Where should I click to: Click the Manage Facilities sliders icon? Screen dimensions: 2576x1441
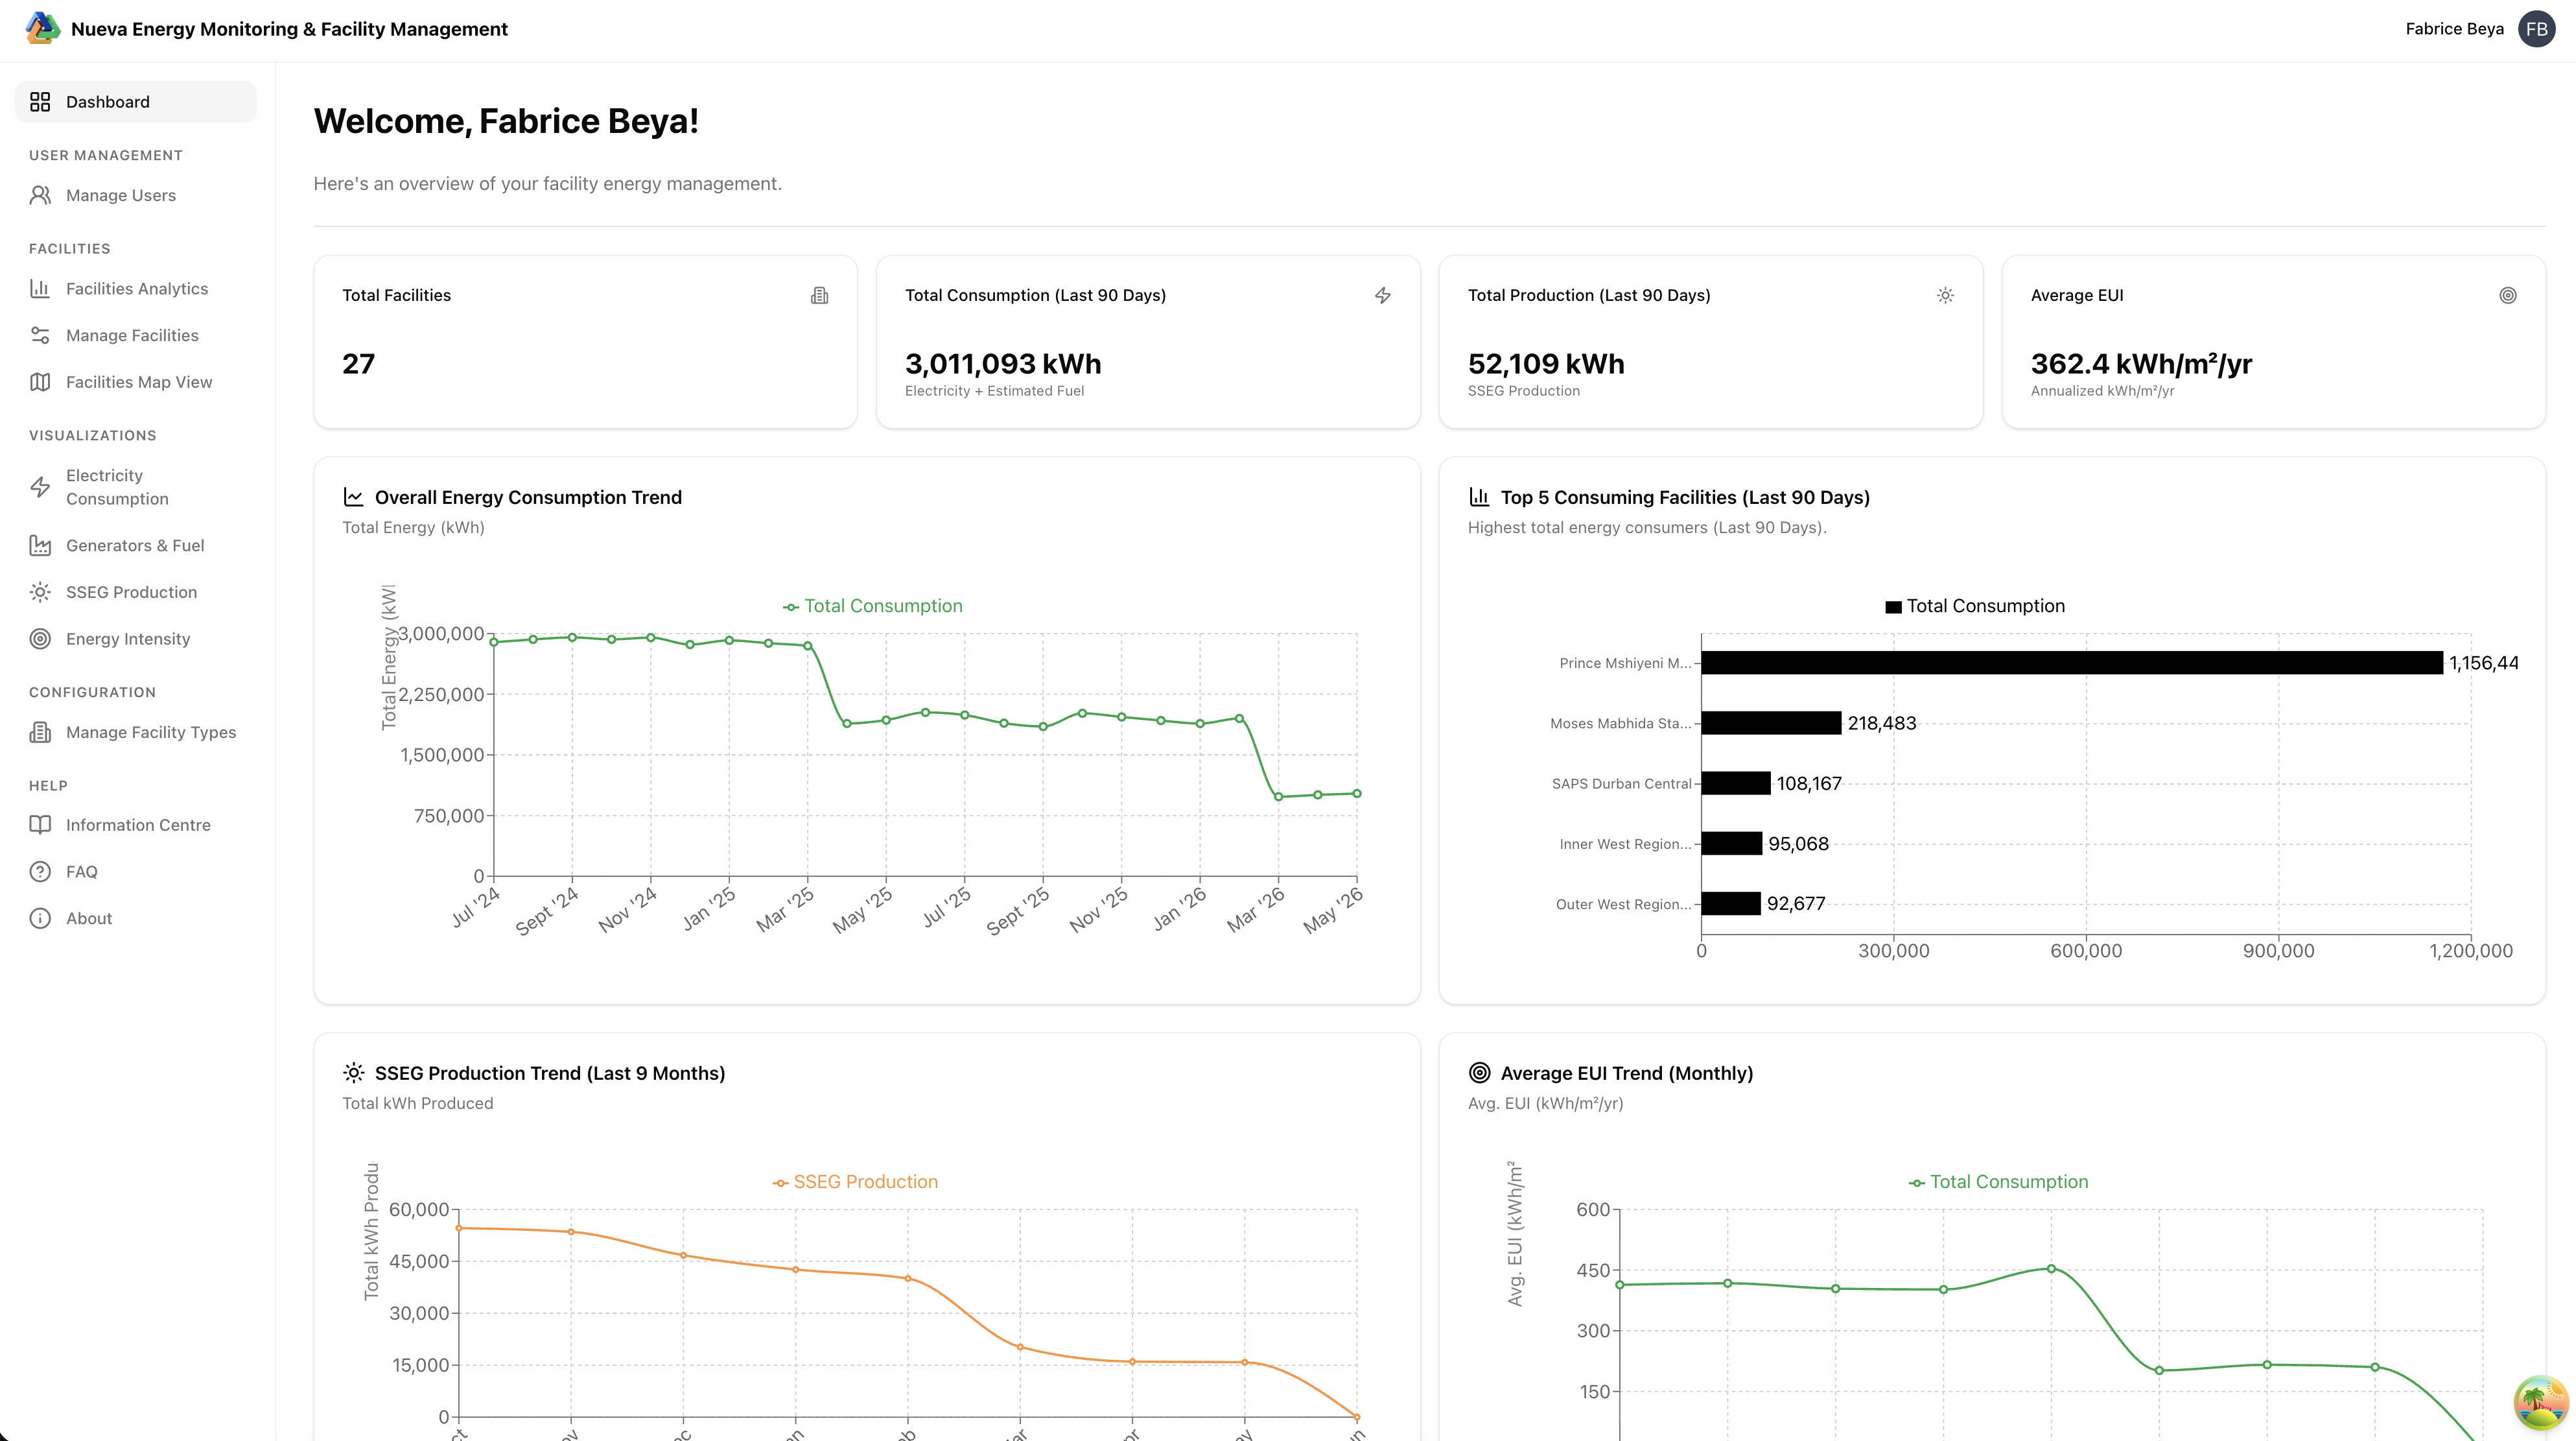click(40, 335)
